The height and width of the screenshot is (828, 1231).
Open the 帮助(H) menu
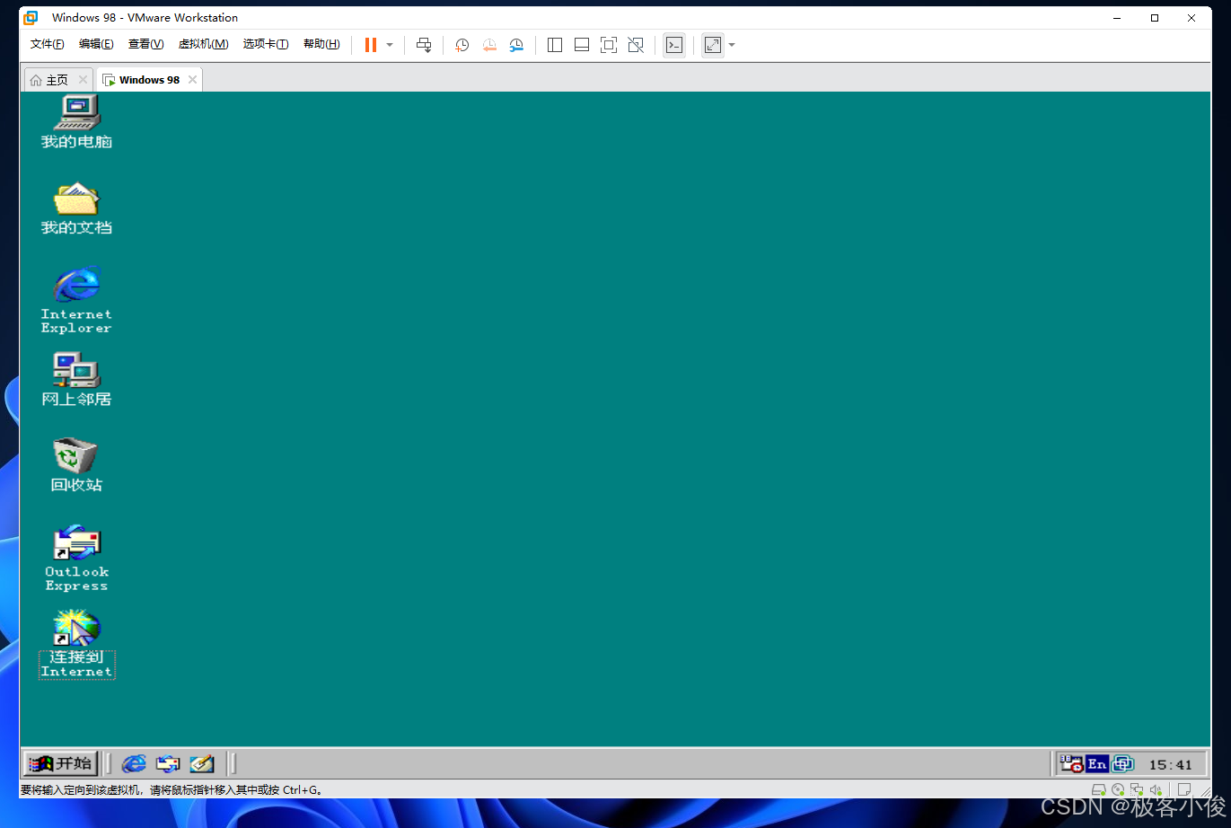[x=321, y=44]
